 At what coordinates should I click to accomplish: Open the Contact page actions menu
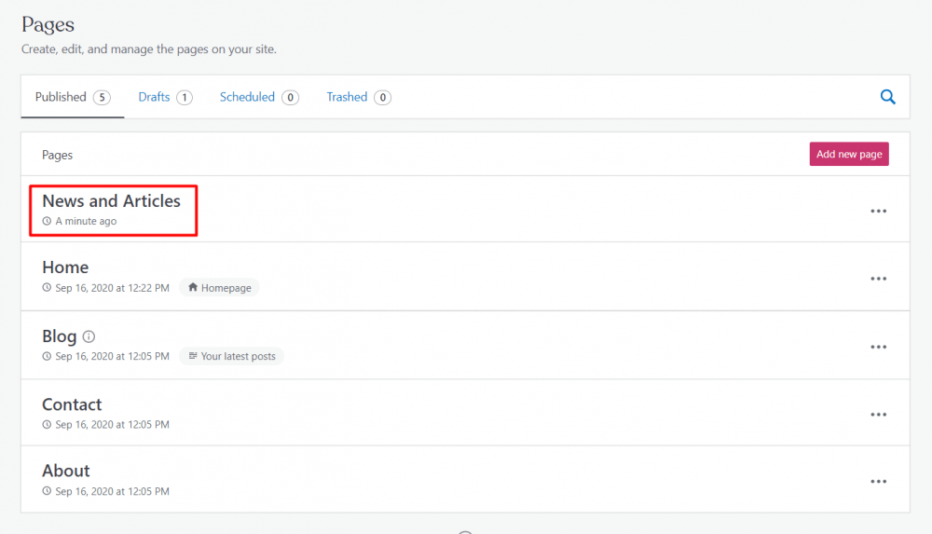(878, 415)
